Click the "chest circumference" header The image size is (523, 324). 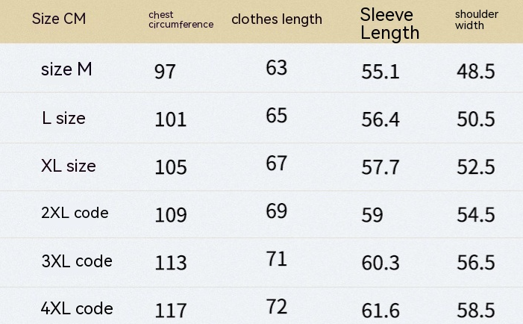click(x=181, y=19)
